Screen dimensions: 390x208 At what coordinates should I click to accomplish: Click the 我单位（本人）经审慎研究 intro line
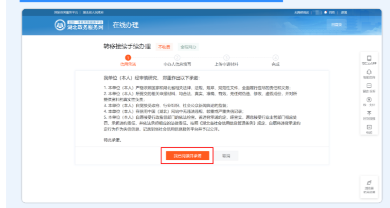click(x=152, y=78)
